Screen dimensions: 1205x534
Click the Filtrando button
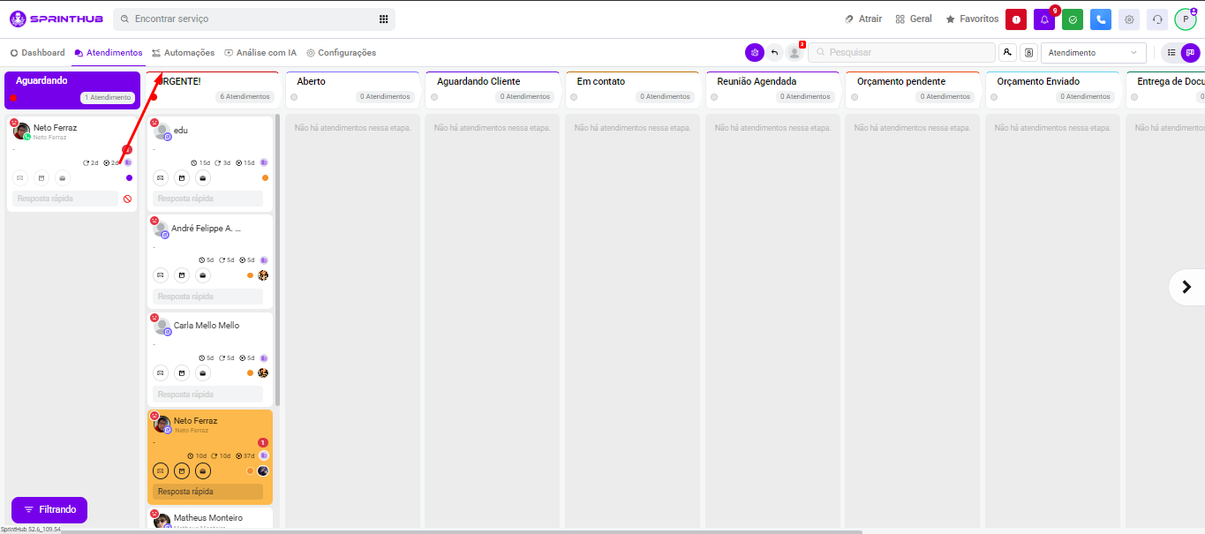pyautogui.click(x=49, y=509)
